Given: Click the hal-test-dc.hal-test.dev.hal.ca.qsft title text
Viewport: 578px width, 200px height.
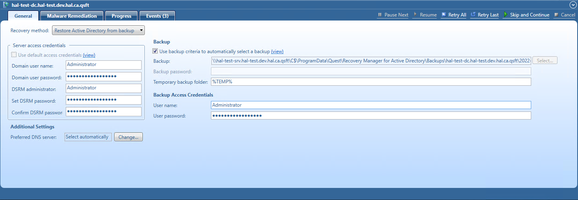Looking at the screenshot, I should pos(50,5).
